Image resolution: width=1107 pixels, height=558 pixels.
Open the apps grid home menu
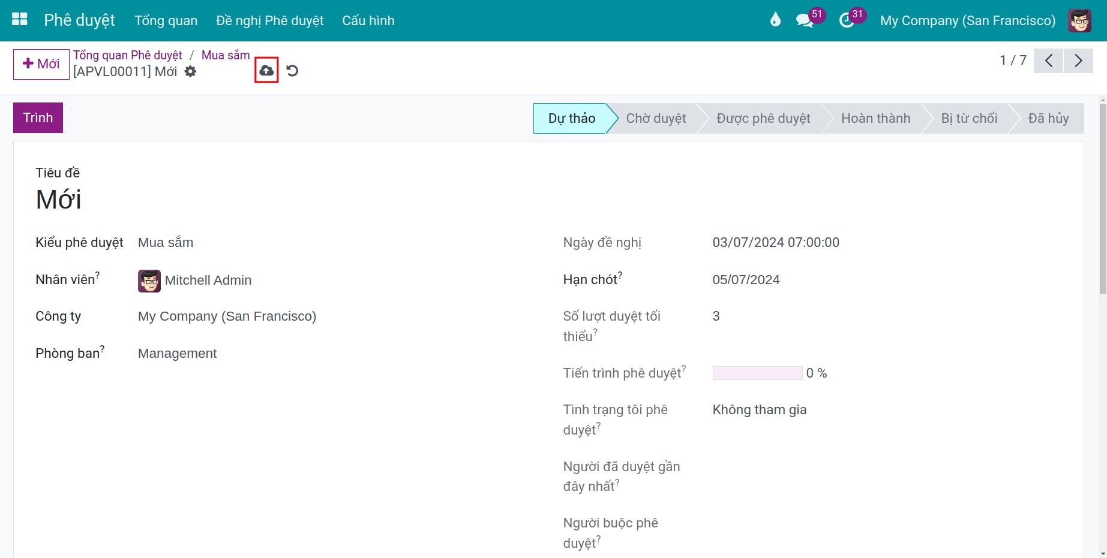click(x=20, y=20)
